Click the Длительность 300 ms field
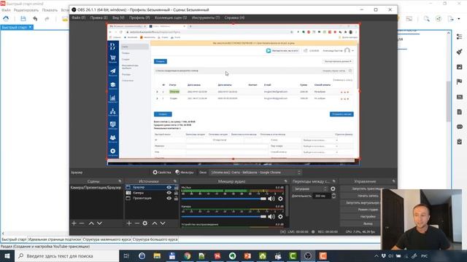 [x=322, y=196]
